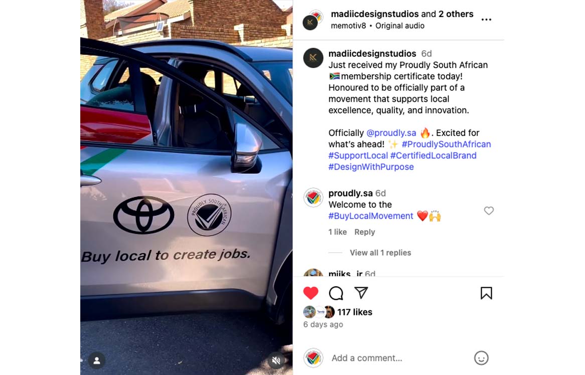Open the #ProudlySouthAfrican hashtag

446,144
